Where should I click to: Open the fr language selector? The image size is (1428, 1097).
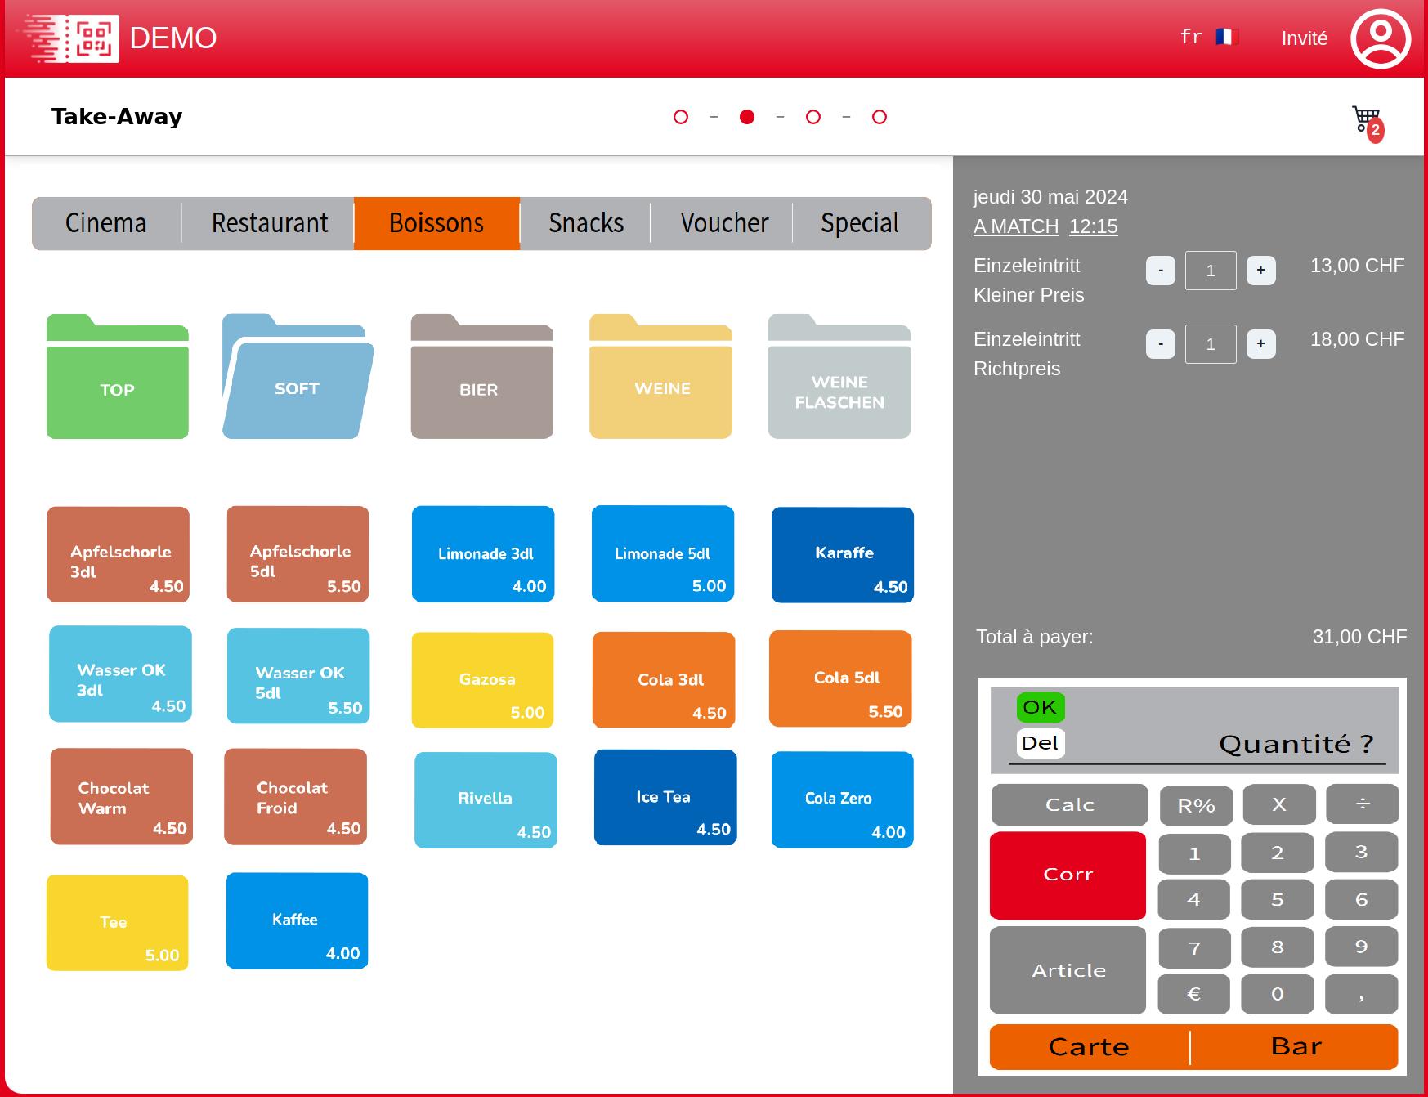(x=1208, y=37)
